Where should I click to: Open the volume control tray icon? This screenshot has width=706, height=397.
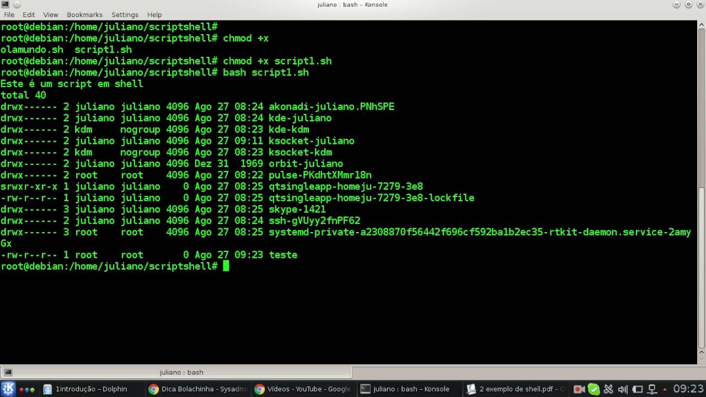click(x=623, y=389)
